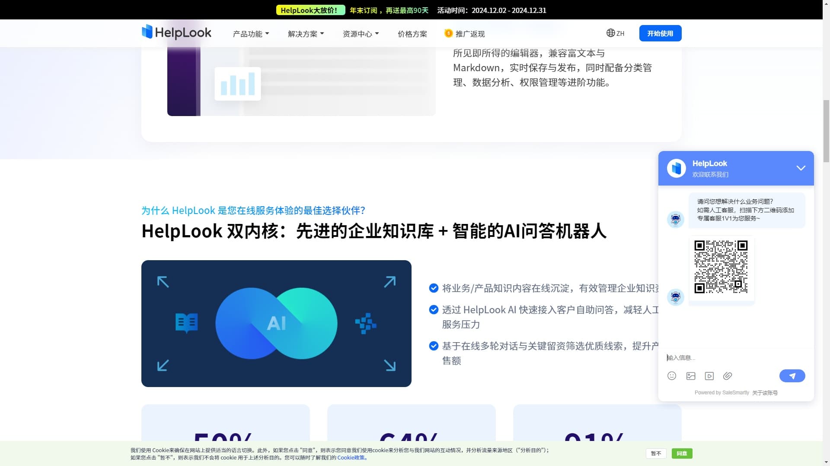
Task: Click the checkmark beside 透过 HelpLook AI
Action: click(434, 310)
